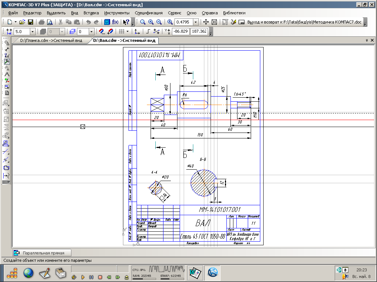Click the Undo arrow icon
The image size is (377, 282).
coord(88,22)
